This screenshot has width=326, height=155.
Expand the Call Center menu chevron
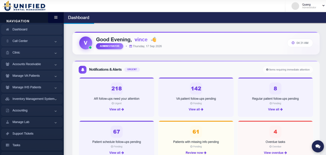coord(55,42)
